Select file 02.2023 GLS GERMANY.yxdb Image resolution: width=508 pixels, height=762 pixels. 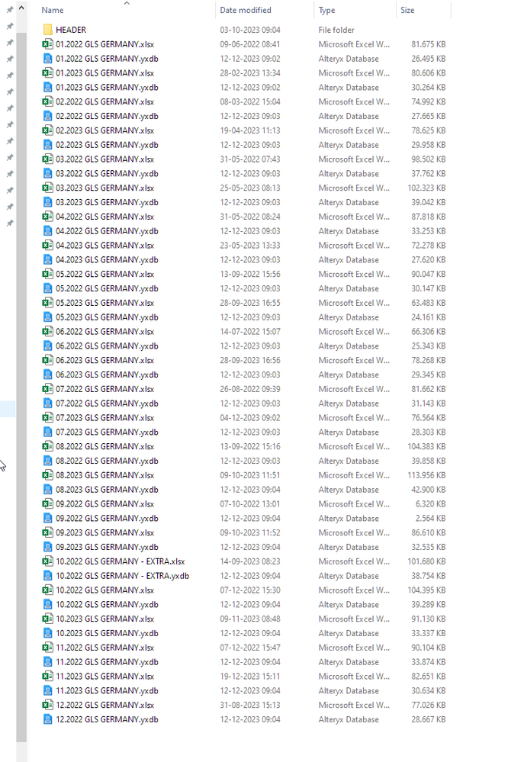(107, 145)
